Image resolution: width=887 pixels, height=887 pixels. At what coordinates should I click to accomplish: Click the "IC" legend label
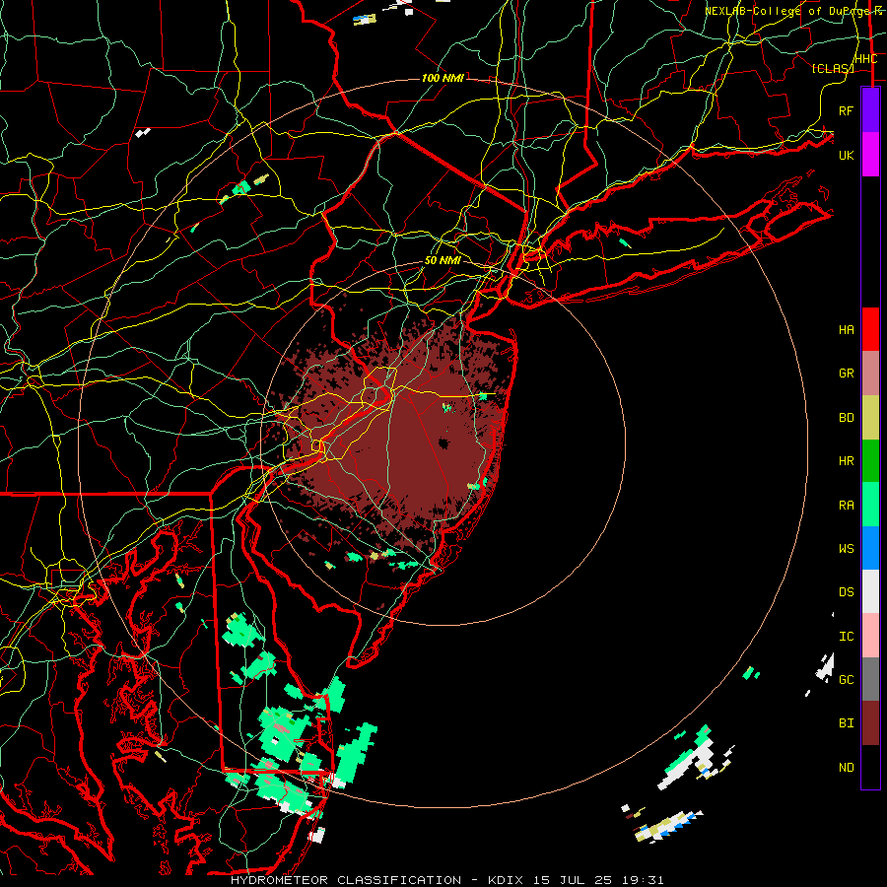846,637
